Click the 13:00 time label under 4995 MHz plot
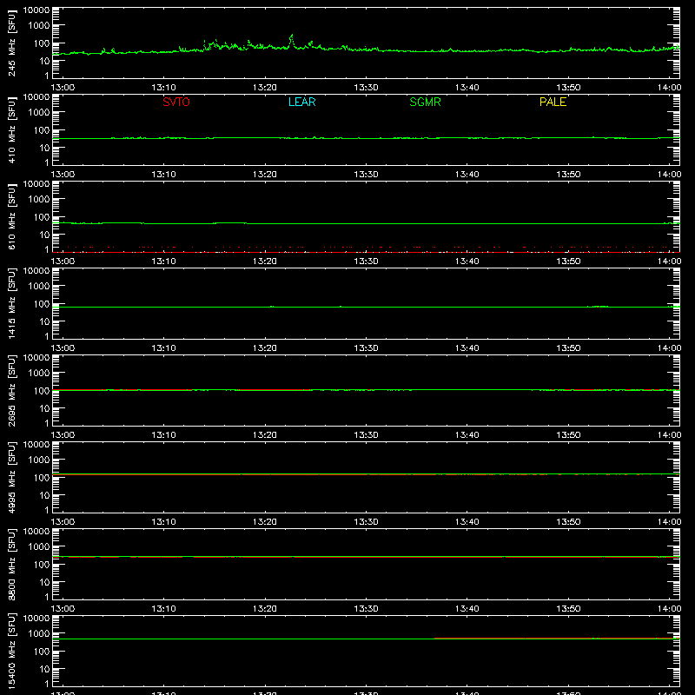 63,522
